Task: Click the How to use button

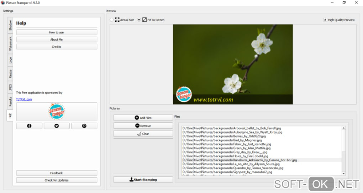Action: [57, 32]
